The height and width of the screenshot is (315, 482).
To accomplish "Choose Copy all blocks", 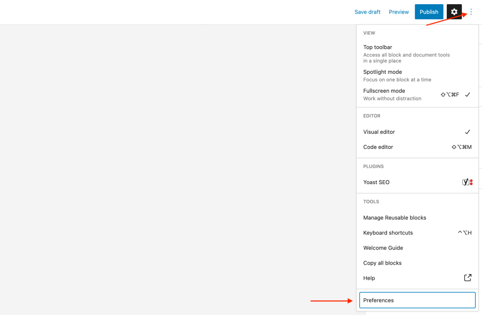I will (382, 263).
